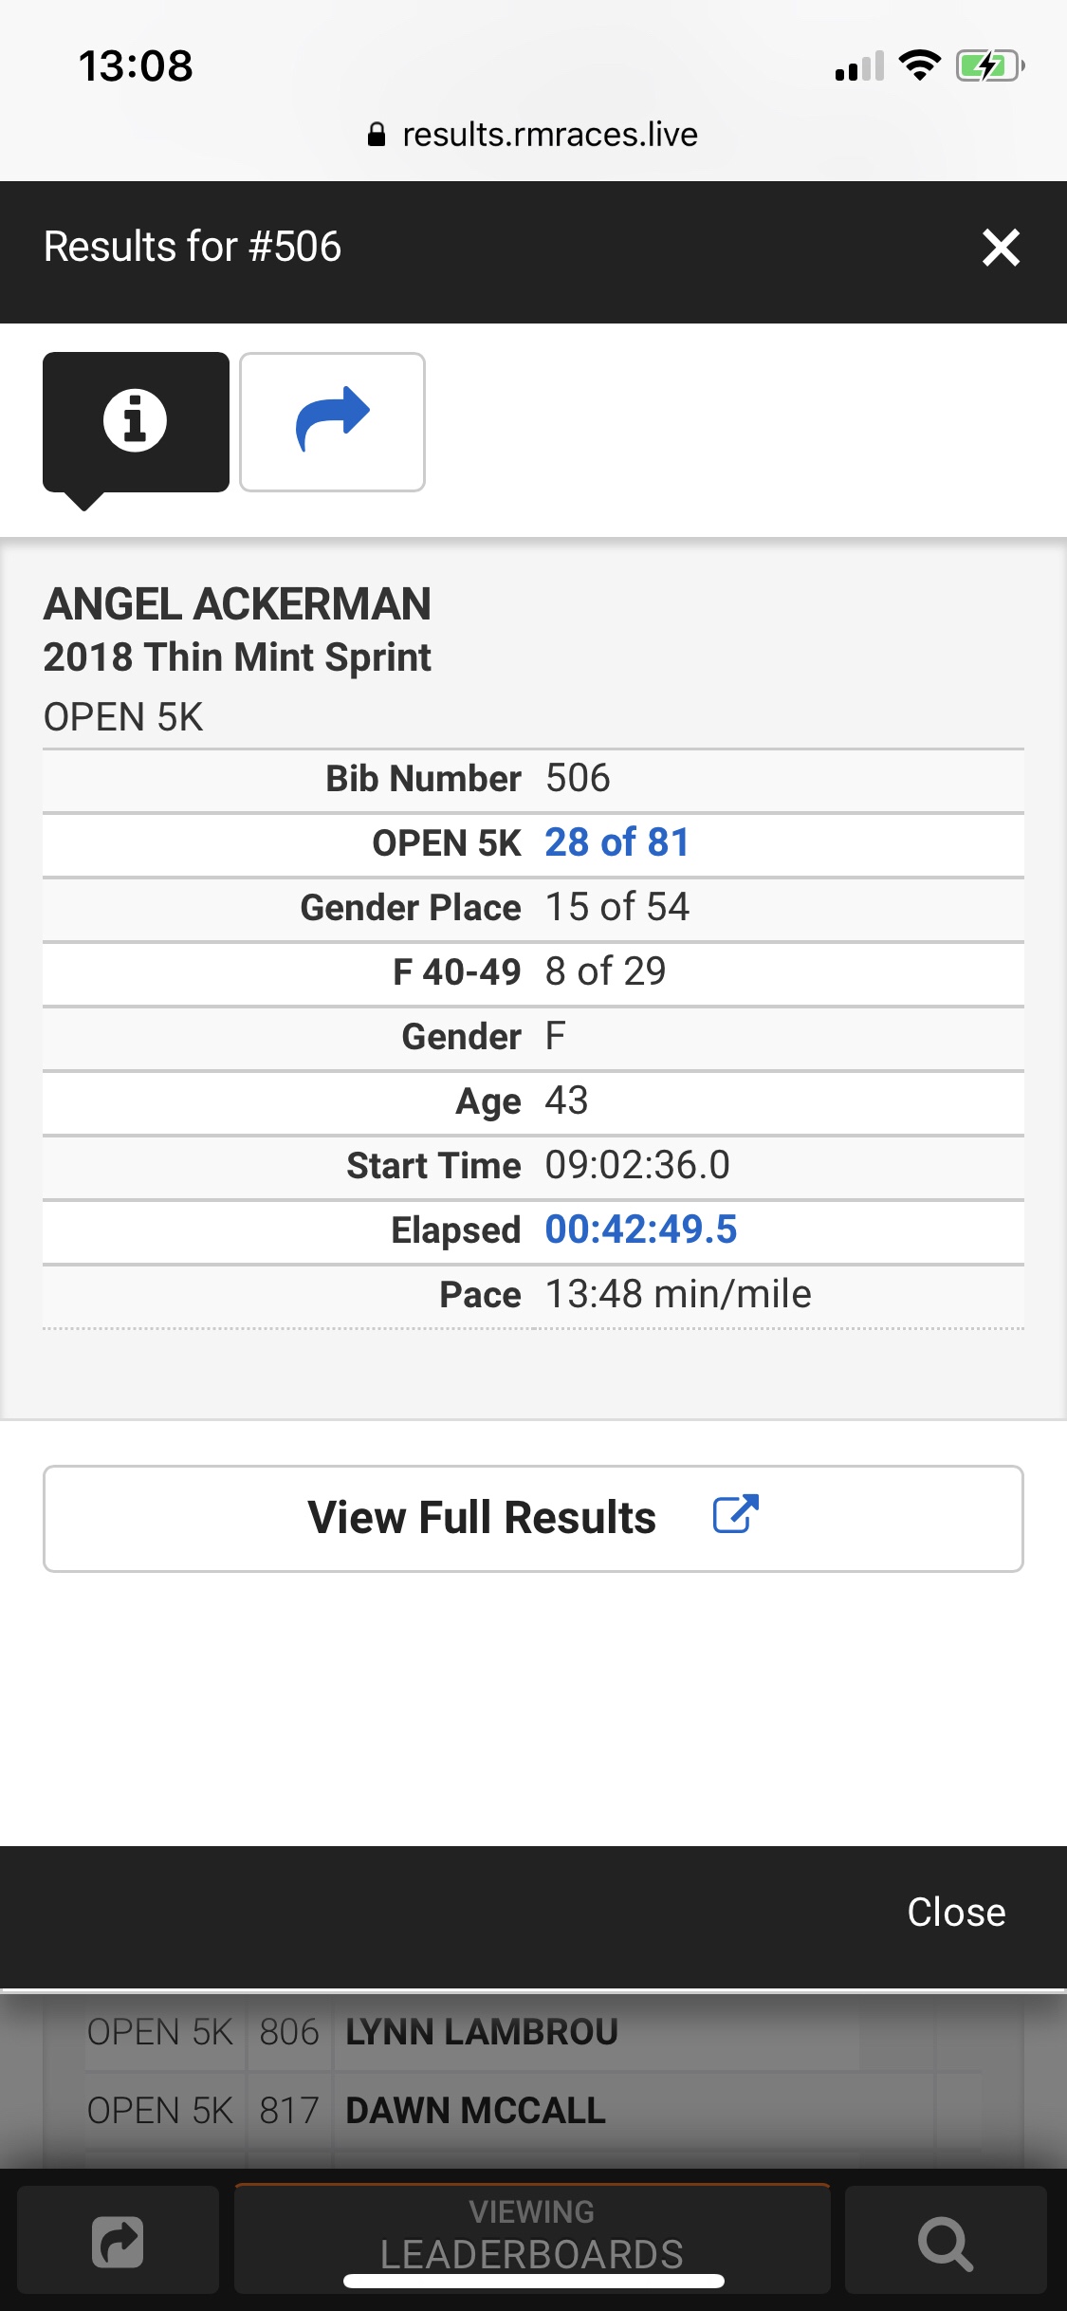The width and height of the screenshot is (1067, 2311).
Task: Tap the elapsed time 00:42:49.5 link
Action: click(x=640, y=1229)
